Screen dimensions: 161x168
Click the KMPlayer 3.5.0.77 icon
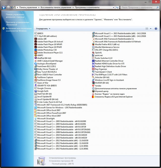click(93, 75)
